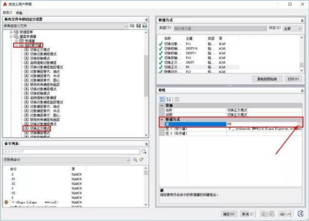Switch properties to alphabetical sort
Image resolution: width=309 pixels, height=221 pixels.
(x=169, y=99)
